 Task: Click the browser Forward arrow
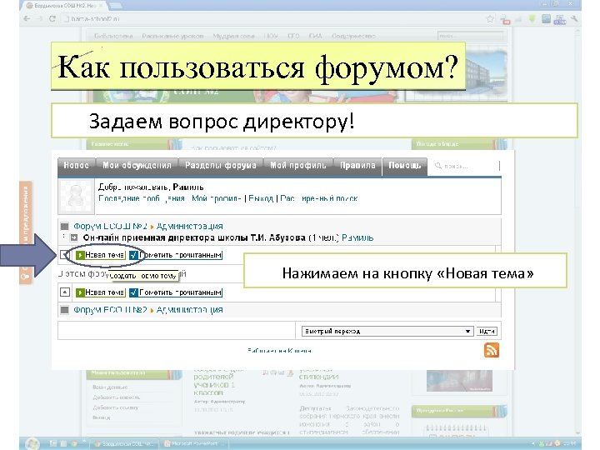tap(39, 18)
